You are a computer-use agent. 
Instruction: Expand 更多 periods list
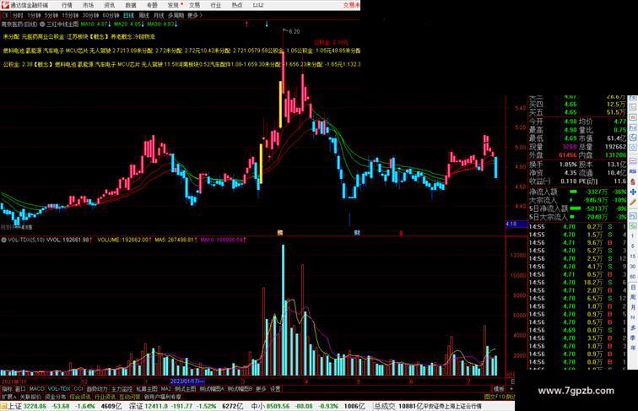click(x=194, y=15)
